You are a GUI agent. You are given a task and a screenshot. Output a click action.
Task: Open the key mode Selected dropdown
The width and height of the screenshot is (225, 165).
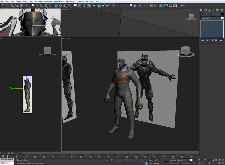184,160
